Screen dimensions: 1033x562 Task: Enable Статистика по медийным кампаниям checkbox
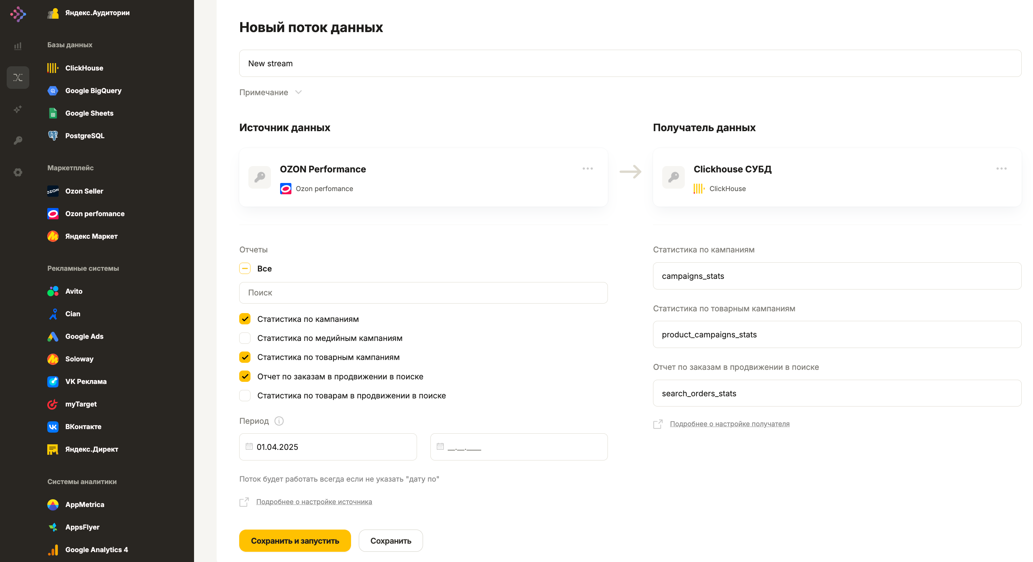click(x=245, y=338)
